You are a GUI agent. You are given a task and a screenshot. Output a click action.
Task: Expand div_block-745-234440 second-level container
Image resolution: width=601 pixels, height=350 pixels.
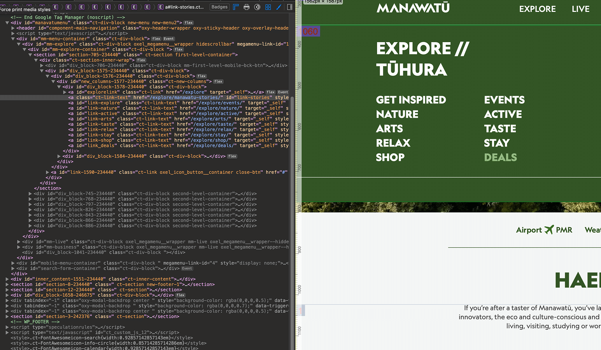[x=30, y=194]
